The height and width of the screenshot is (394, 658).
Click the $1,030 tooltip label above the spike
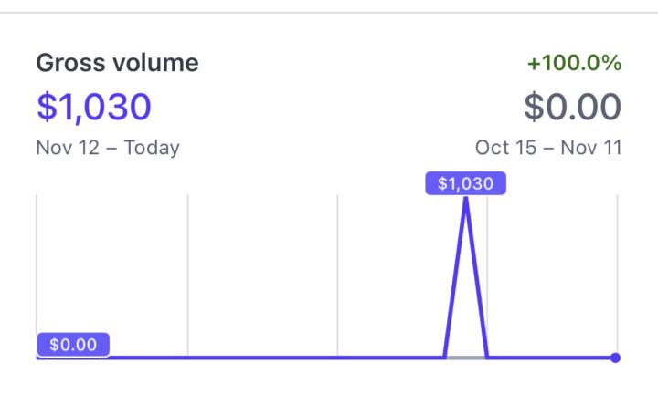(465, 183)
